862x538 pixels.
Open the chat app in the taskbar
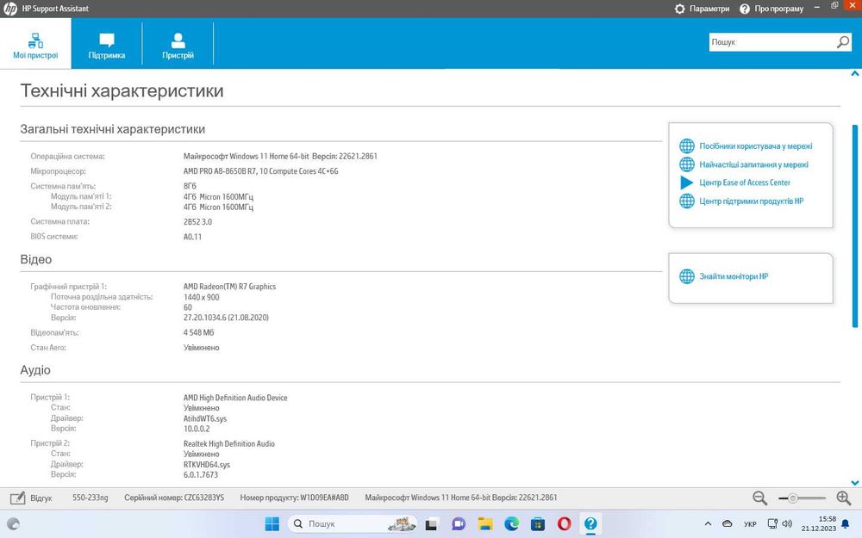pyautogui.click(x=458, y=524)
